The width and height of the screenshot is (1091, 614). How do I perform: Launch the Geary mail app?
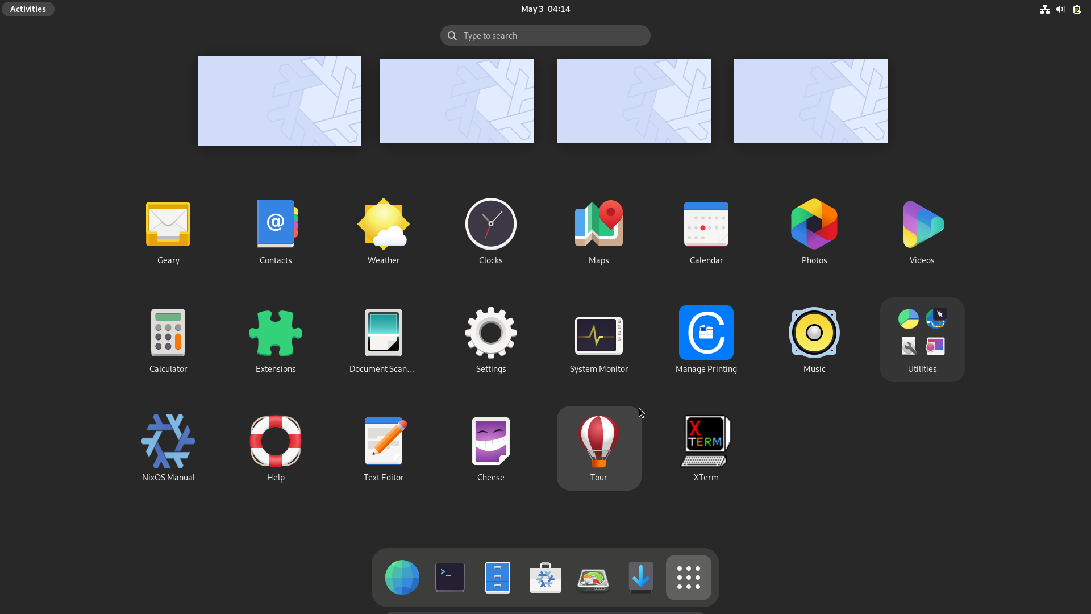click(x=168, y=225)
